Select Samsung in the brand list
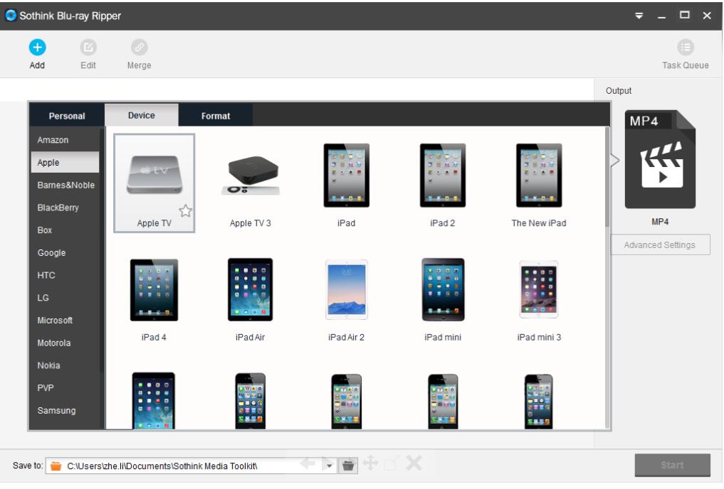This screenshot has width=724, height=489. pos(65,410)
